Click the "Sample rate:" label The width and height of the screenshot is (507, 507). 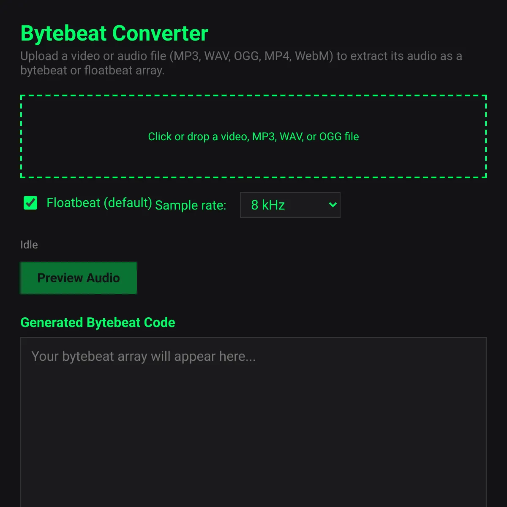(191, 205)
